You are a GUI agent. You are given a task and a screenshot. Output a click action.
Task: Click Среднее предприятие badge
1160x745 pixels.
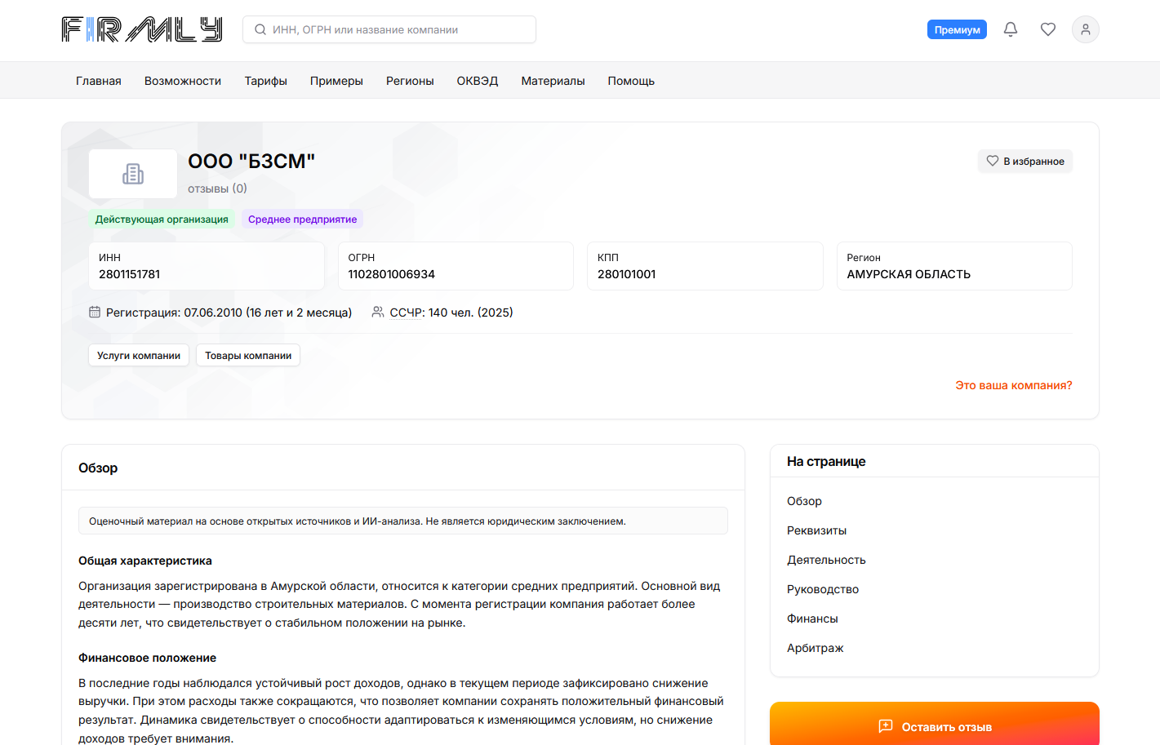[302, 219]
